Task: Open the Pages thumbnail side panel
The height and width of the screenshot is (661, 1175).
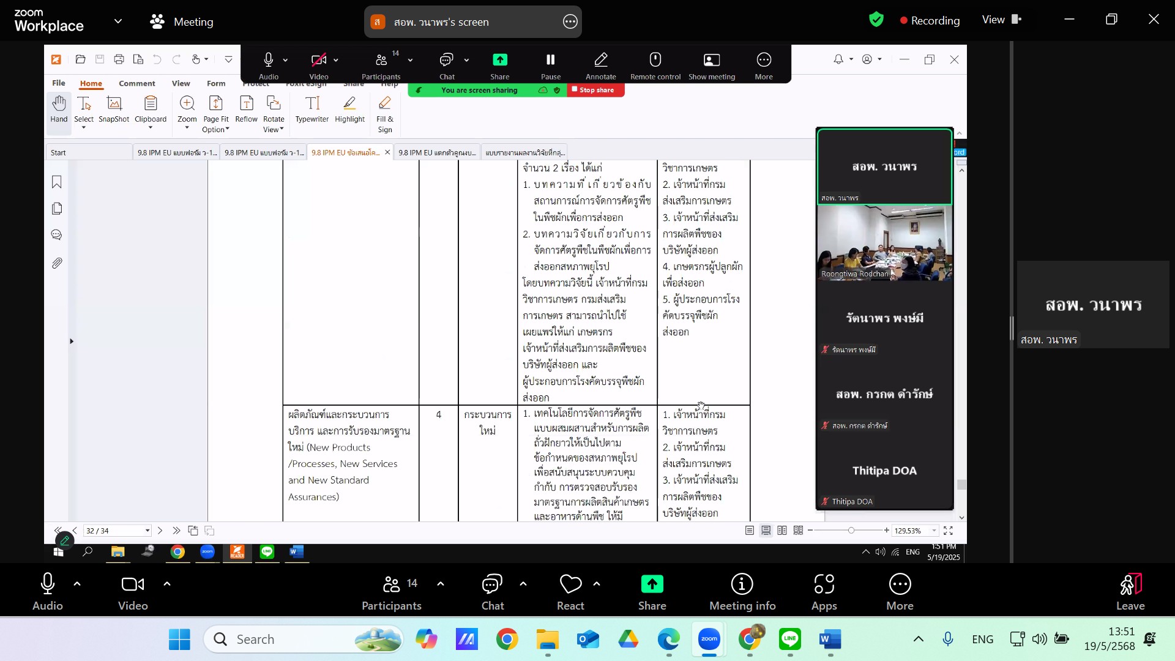Action: (x=57, y=209)
